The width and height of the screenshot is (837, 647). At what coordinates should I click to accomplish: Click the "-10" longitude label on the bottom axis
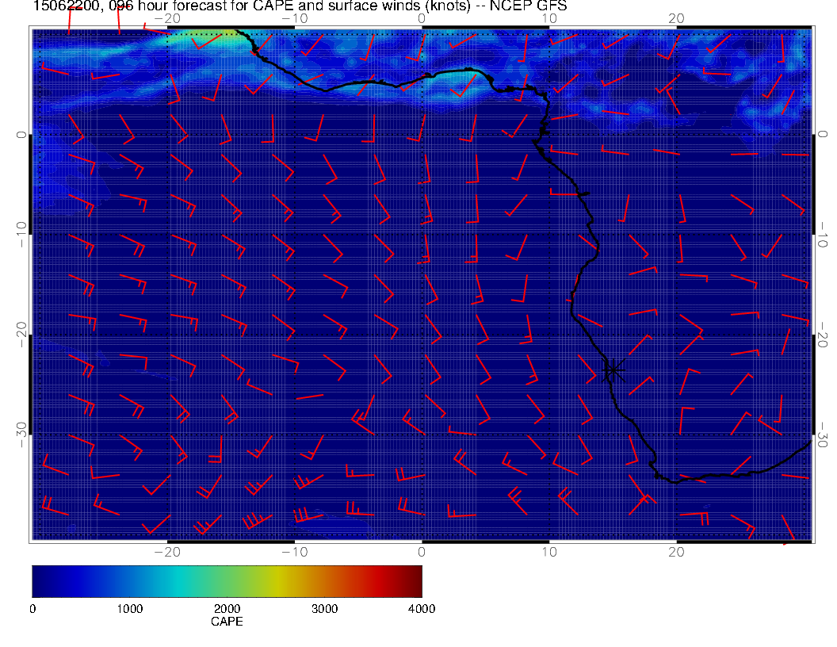click(x=295, y=552)
